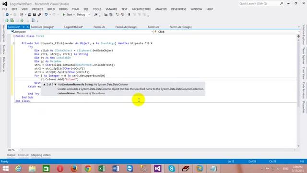Viewport: 307px width, 173px height.
Task: Switch to Form1.vb [Design] tab
Action: (x=180, y=27)
